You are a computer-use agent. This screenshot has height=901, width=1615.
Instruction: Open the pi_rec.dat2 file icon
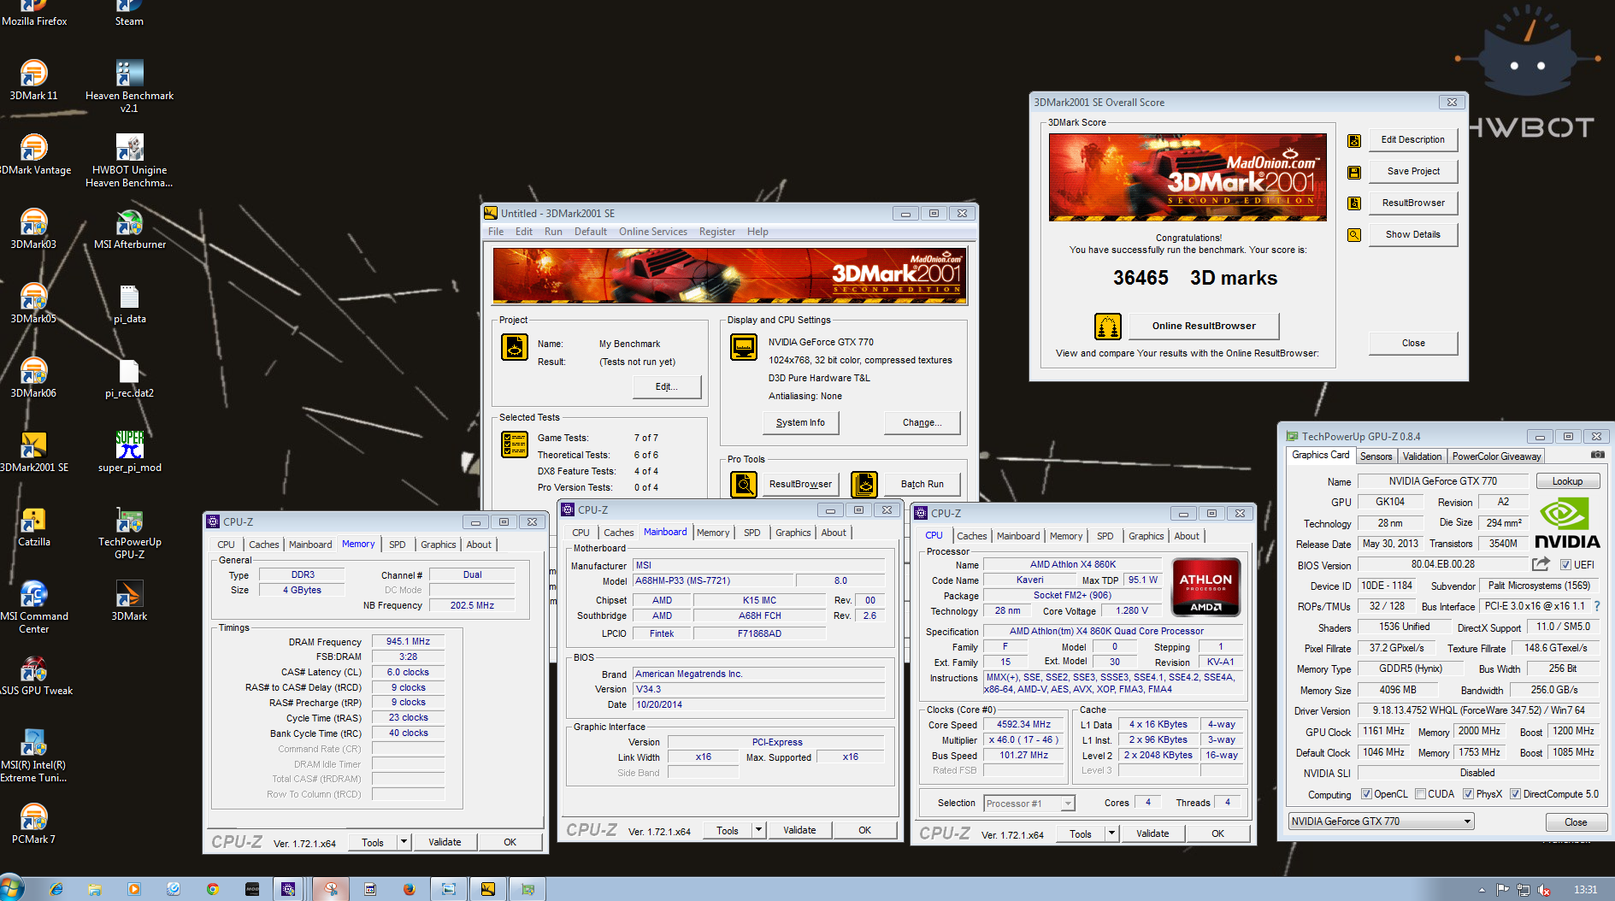pyautogui.click(x=129, y=377)
